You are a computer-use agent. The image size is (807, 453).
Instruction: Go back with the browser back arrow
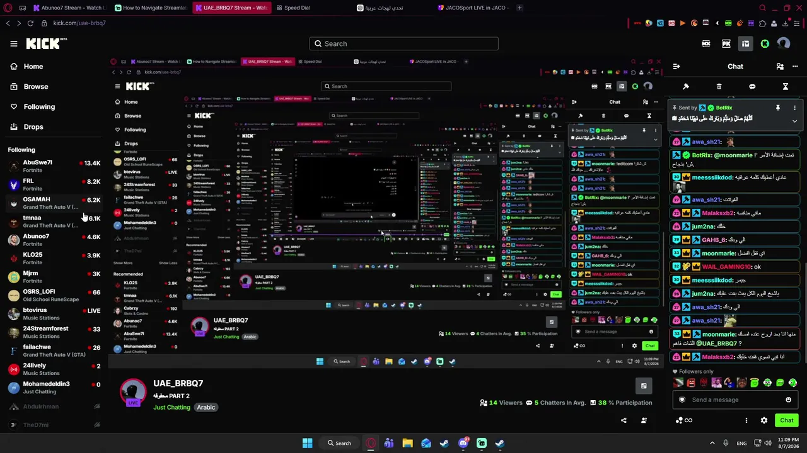[x=8, y=23]
